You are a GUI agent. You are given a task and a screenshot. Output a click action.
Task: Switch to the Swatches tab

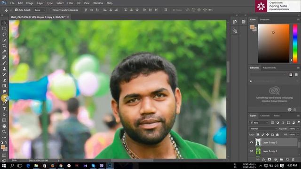pyautogui.click(x=264, y=20)
